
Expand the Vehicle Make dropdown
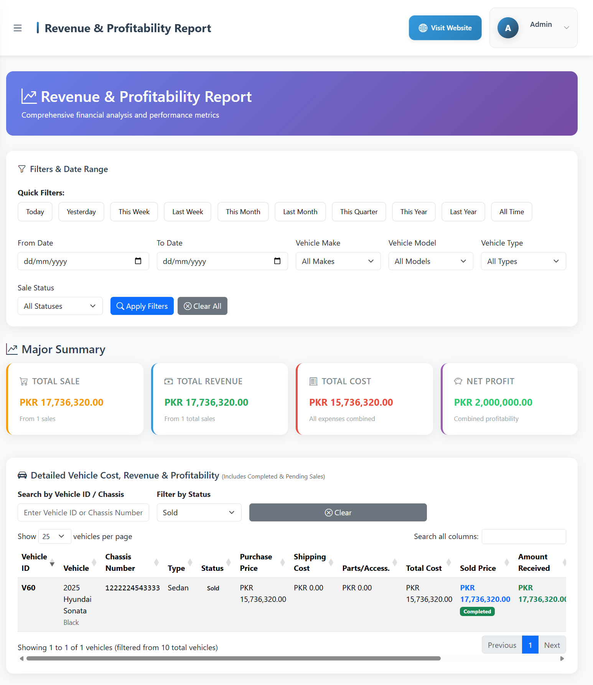pyautogui.click(x=338, y=261)
